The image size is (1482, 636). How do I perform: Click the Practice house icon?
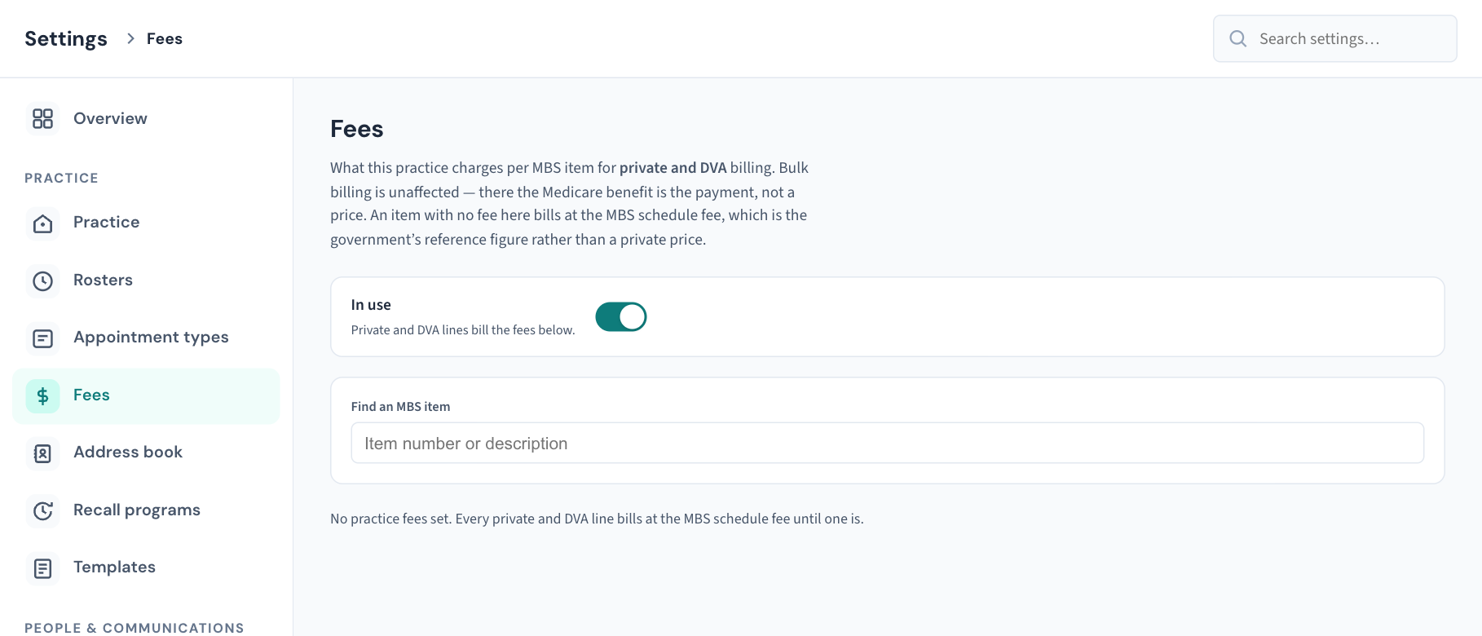pos(42,223)
